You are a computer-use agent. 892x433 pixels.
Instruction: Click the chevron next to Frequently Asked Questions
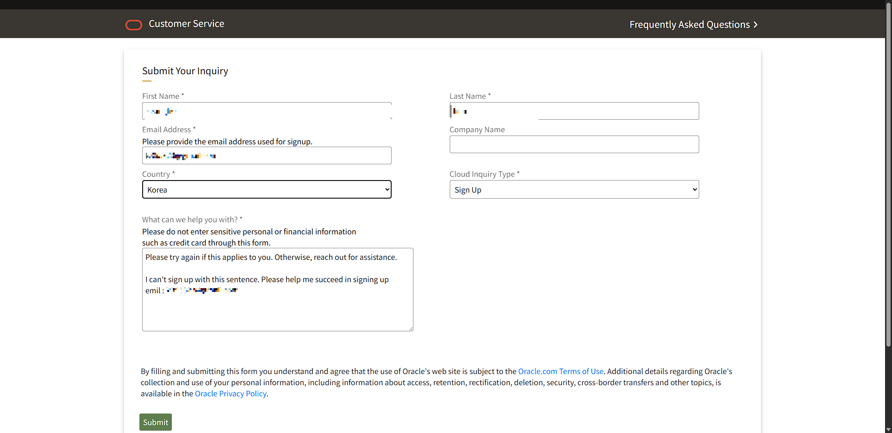[755, 25]
